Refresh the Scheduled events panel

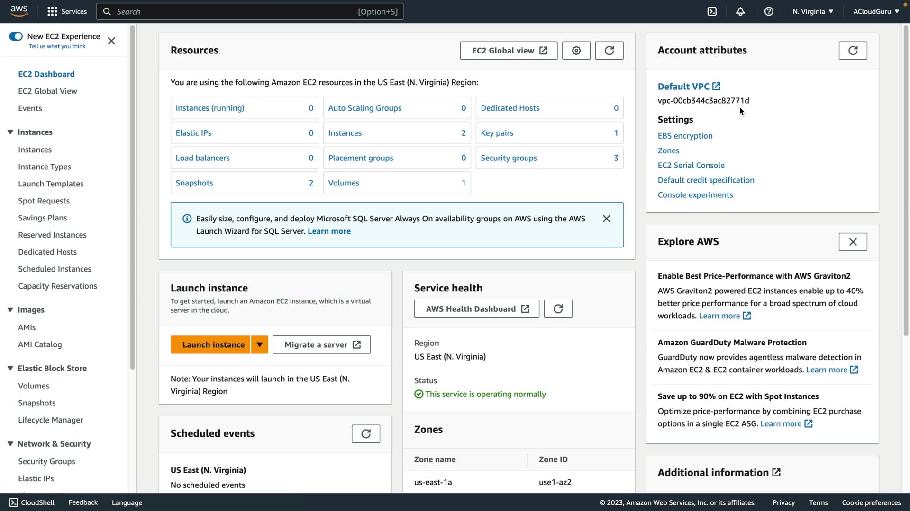(365, 434)
